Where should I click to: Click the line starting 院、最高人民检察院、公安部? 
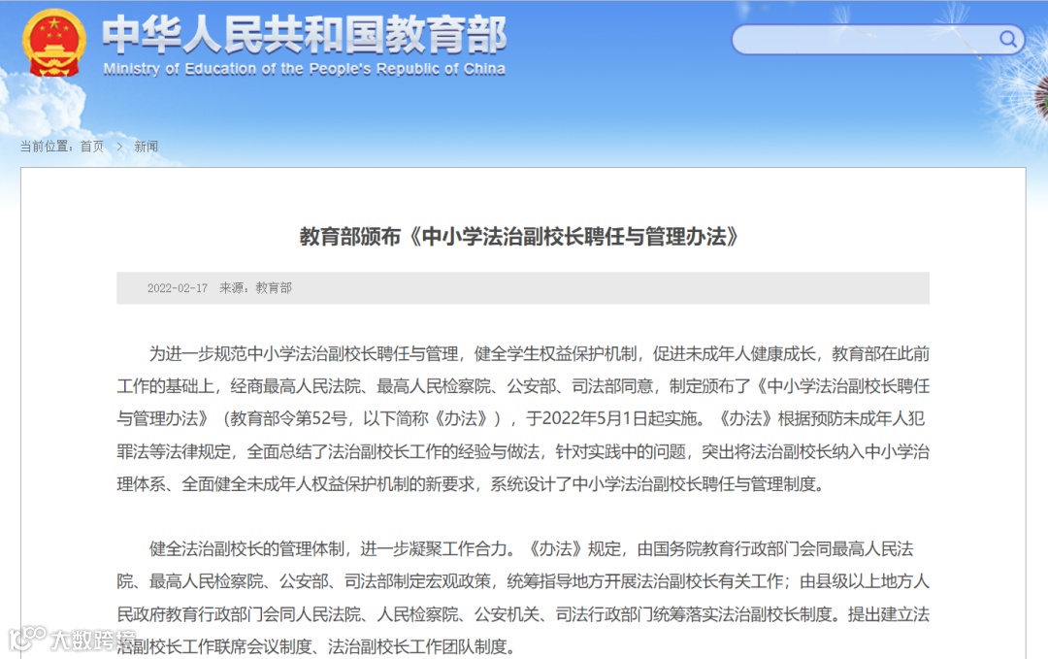click(523, 581)
